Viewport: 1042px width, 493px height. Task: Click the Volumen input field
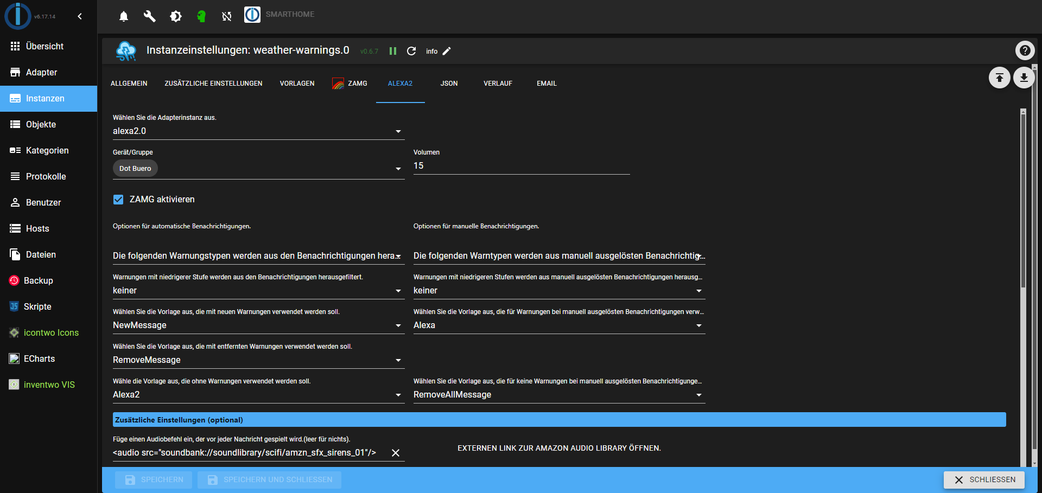pos(521,166)
